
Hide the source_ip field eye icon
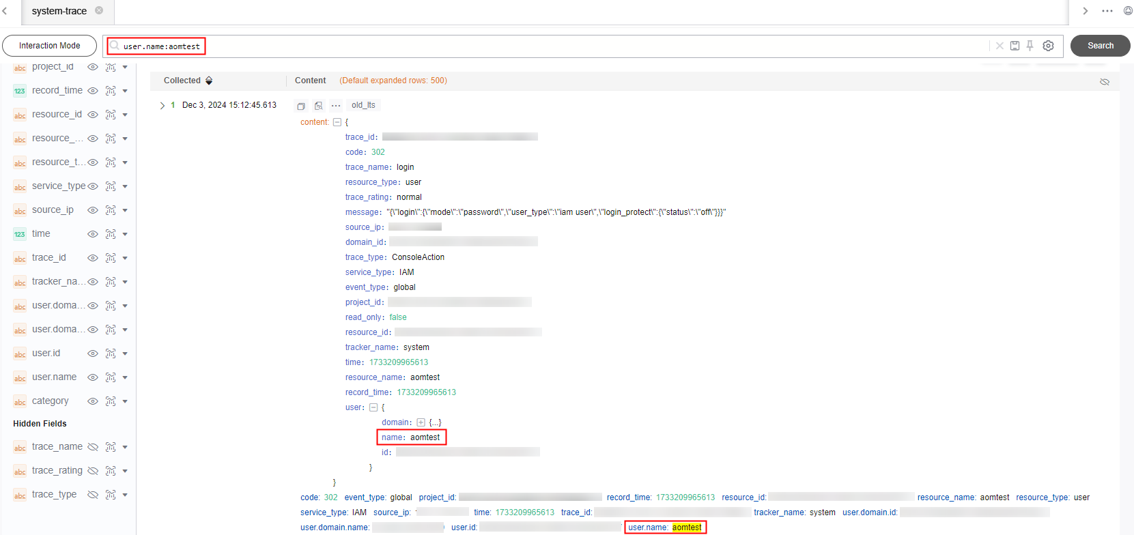click(x=93, y=210)
